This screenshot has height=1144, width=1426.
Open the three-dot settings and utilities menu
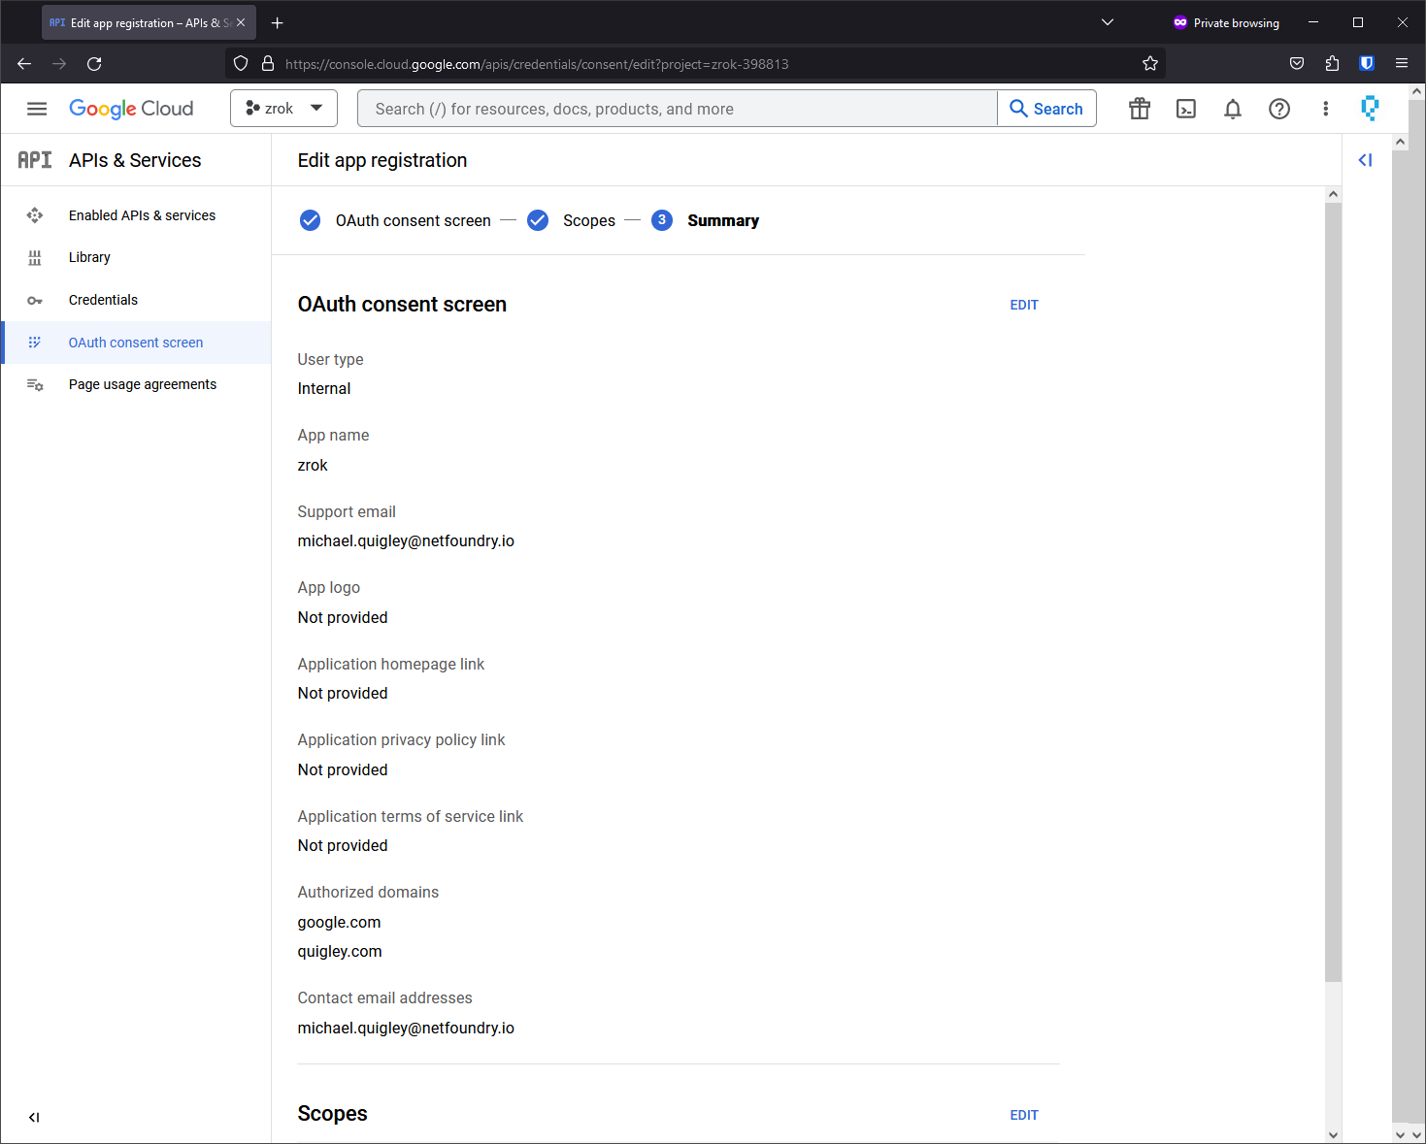tap(1326, 109)
